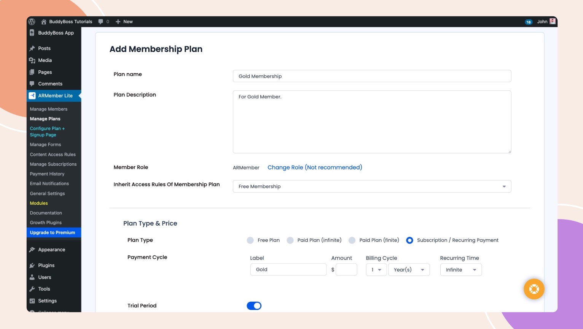The width and height of the screenshot is (583, 329).
Task: Click BuddyBoss Tutorials site name
Action: (x=71, y=22)
